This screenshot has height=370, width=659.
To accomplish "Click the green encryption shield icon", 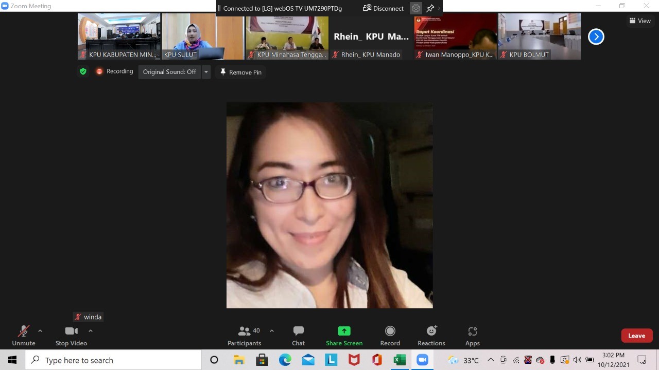I will tap(83, 71).
